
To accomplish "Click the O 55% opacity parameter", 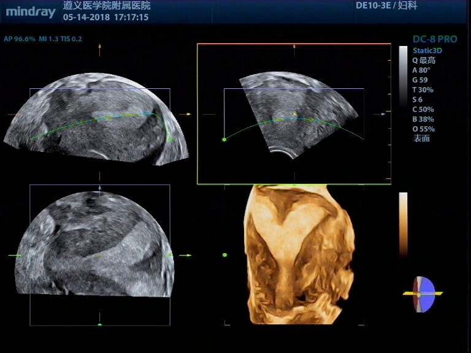I will [423, 129].
